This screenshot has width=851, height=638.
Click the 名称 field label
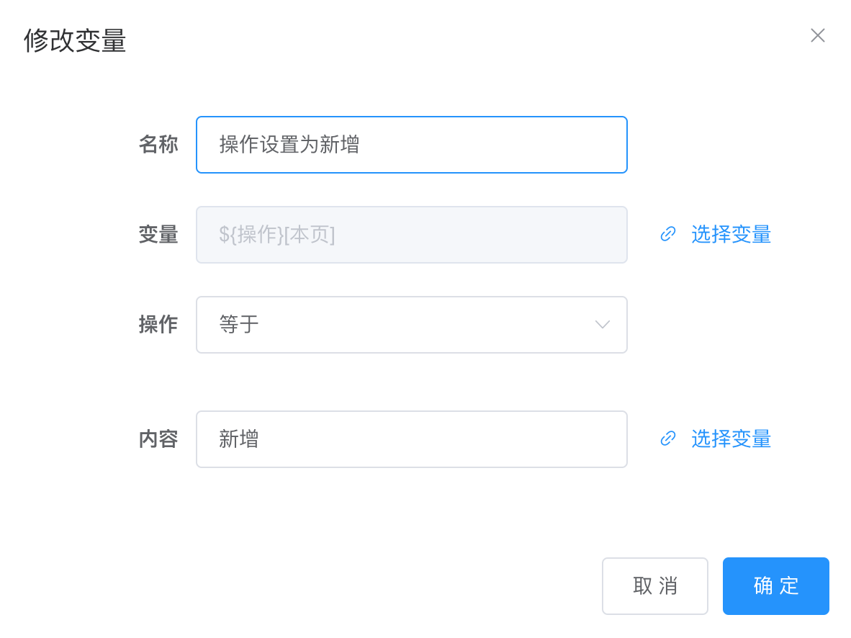tap(158, 145)
